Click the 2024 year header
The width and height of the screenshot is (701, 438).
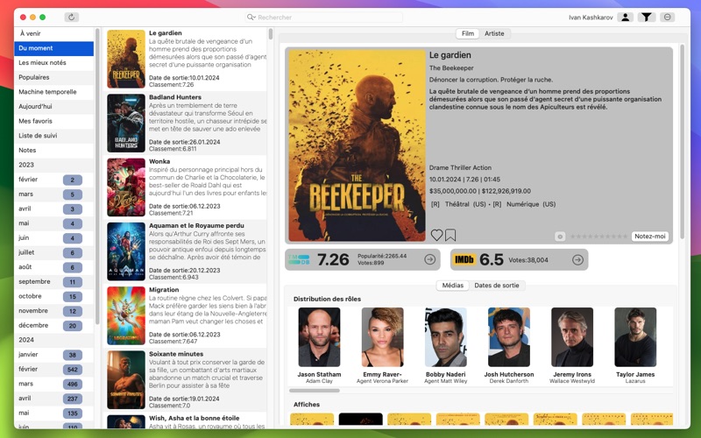pos(53,340)
